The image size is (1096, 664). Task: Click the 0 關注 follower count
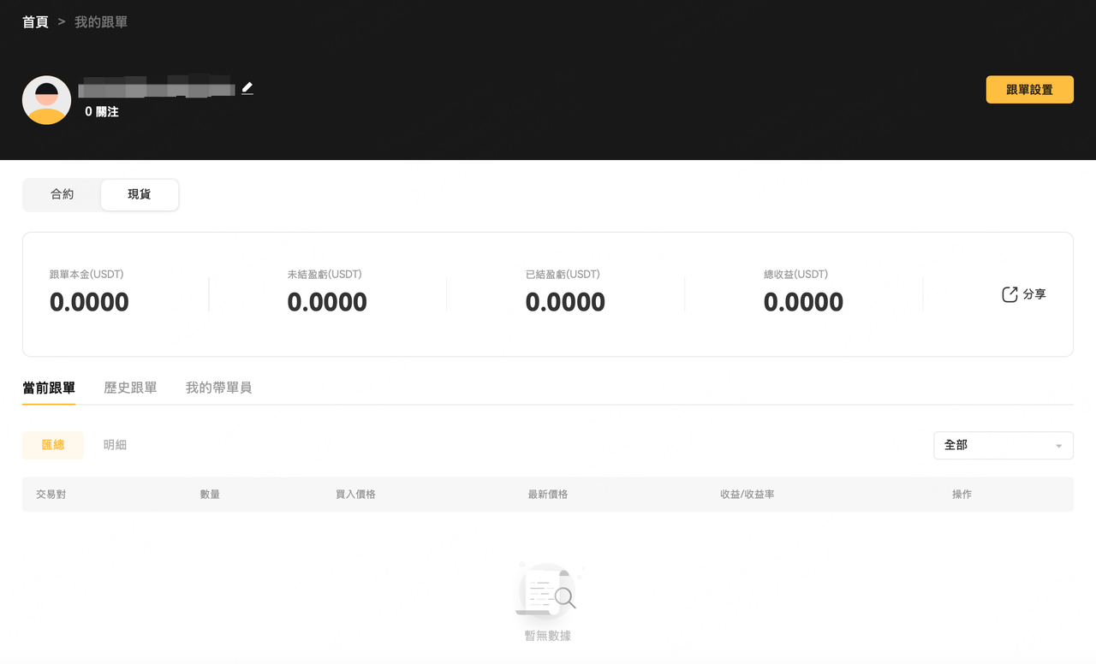(102, 112)
